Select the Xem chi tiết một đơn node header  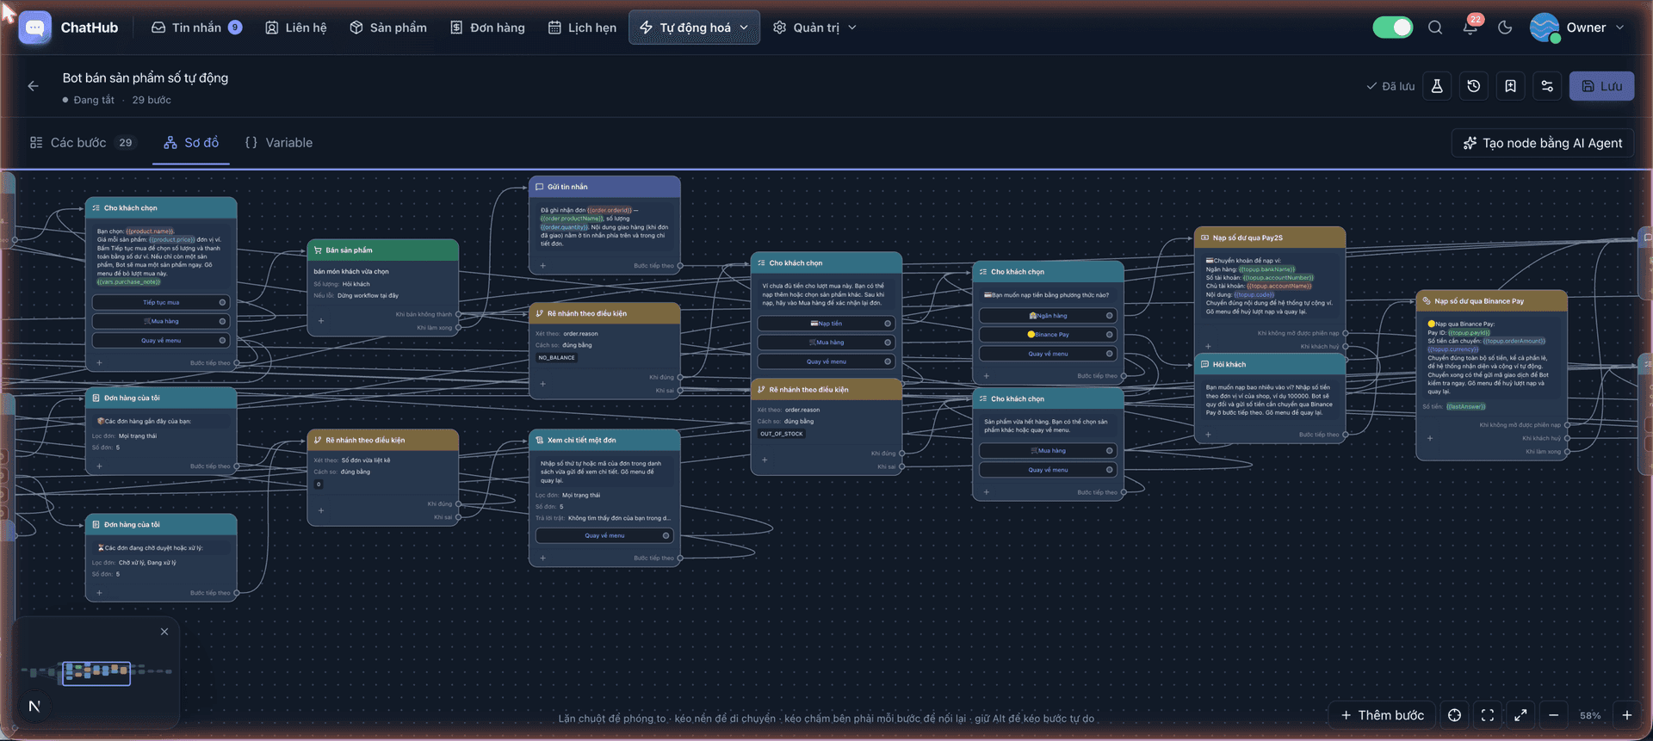click(604, 440)
